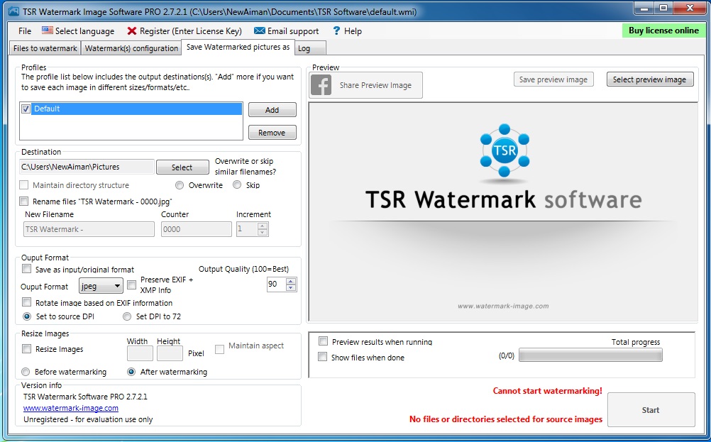Increase the Increment value with up arrow

[x=262, y=226]
